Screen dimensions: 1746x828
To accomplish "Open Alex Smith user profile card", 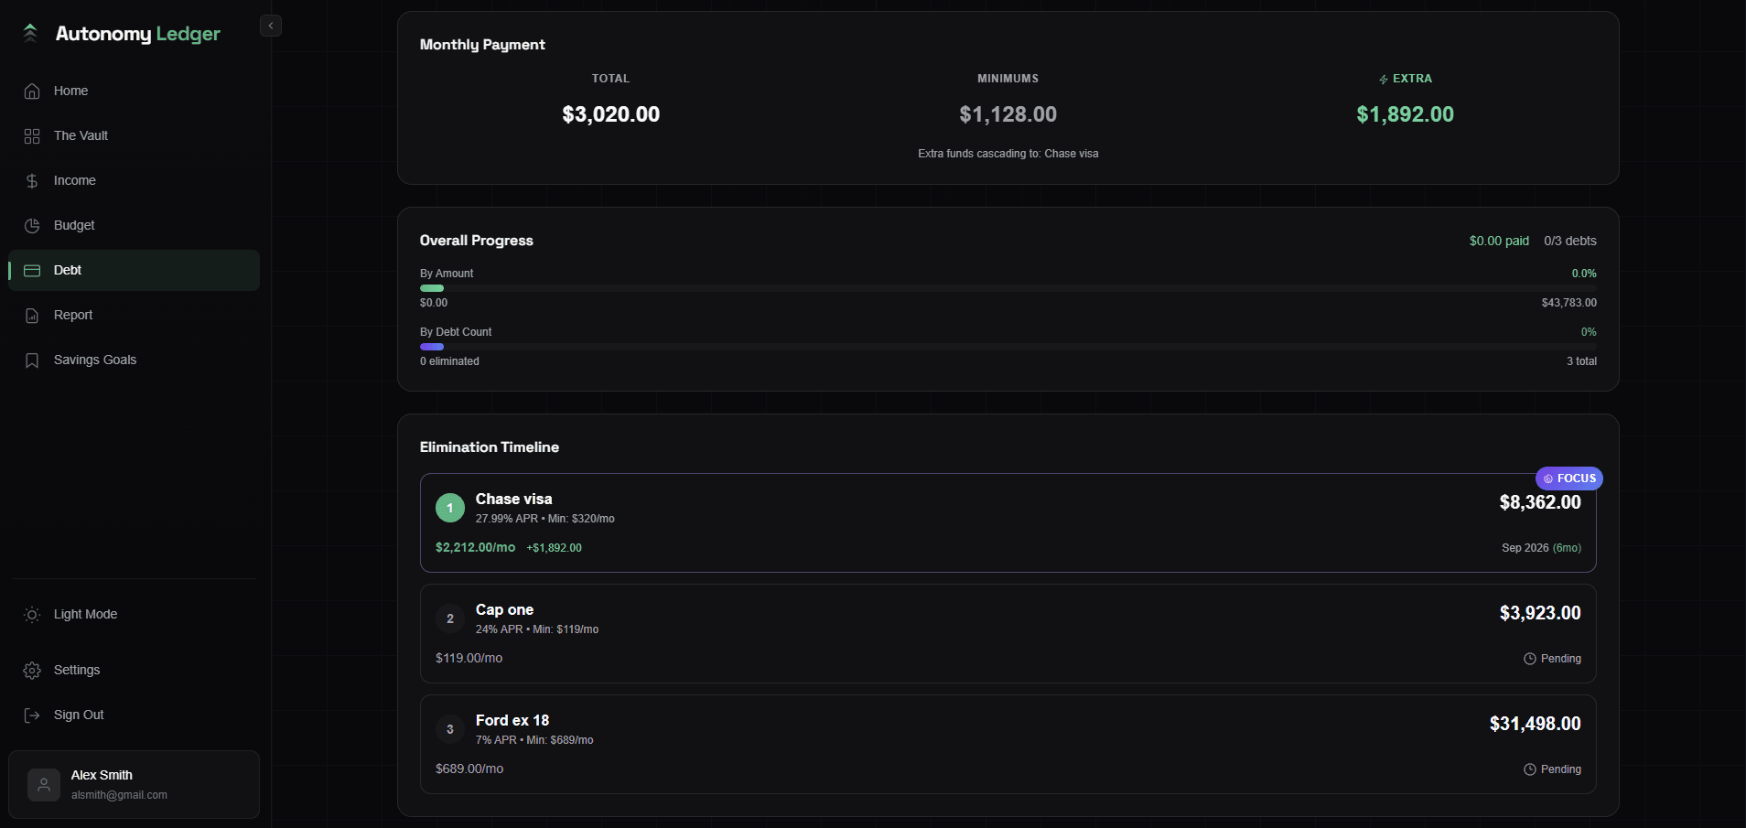I will (134, 785).
